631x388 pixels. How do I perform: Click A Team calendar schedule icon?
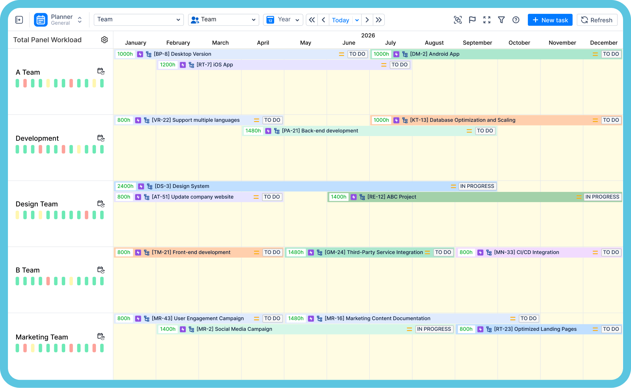point(101,71)
